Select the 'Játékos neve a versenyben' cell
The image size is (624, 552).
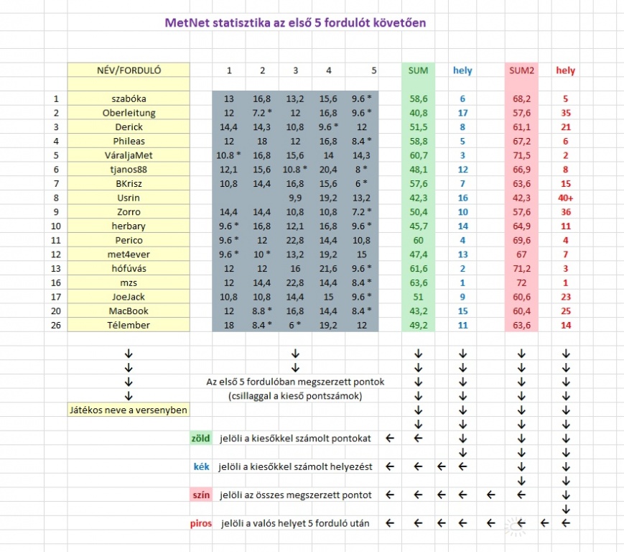(129, 410)
